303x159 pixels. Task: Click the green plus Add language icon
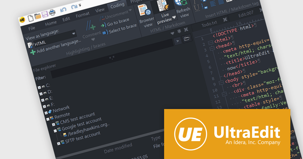tap(33, 52)
